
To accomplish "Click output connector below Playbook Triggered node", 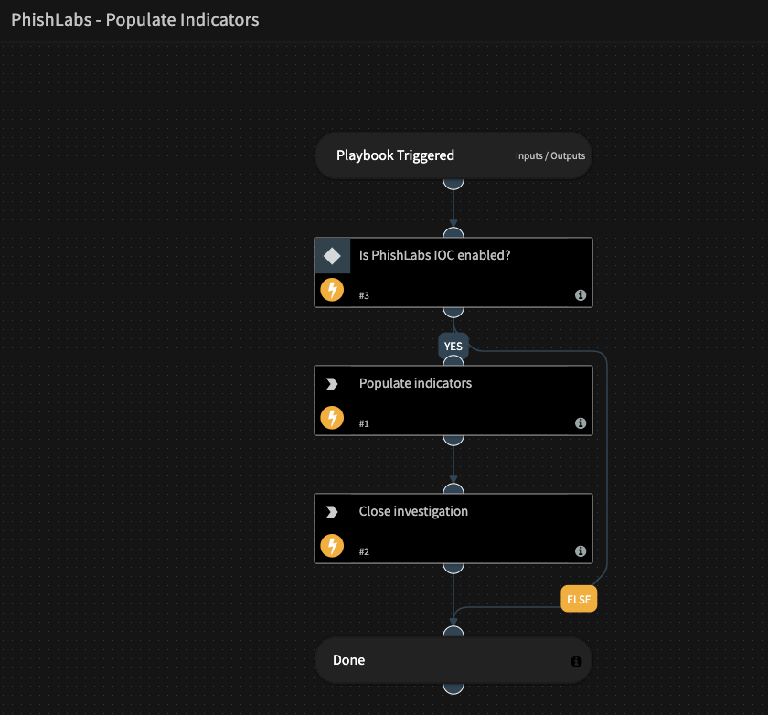I will (x=453, y=181).
